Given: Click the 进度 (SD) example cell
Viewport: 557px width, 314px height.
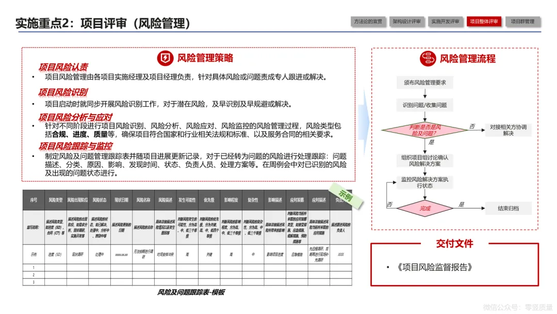Looking at the screenshot, I should pos(55,254).
